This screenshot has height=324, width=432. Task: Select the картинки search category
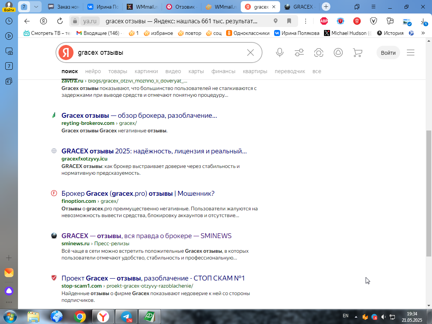click(x=146, y=71)
